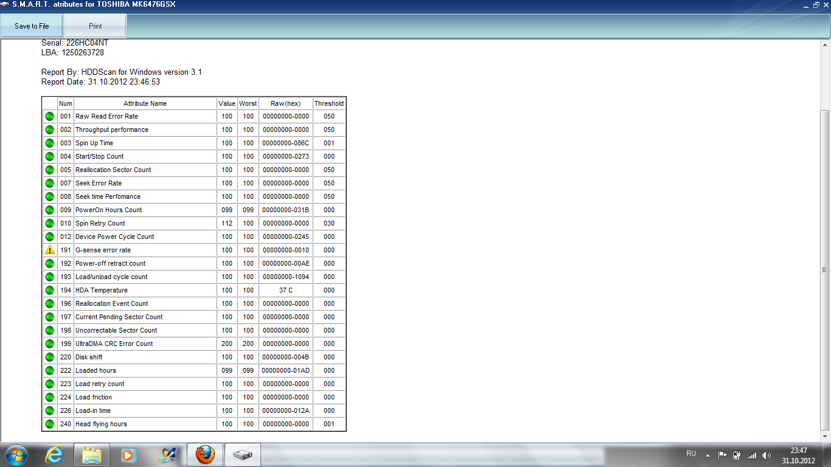Click the volume speaker icon in tray

tap(767, 455)
